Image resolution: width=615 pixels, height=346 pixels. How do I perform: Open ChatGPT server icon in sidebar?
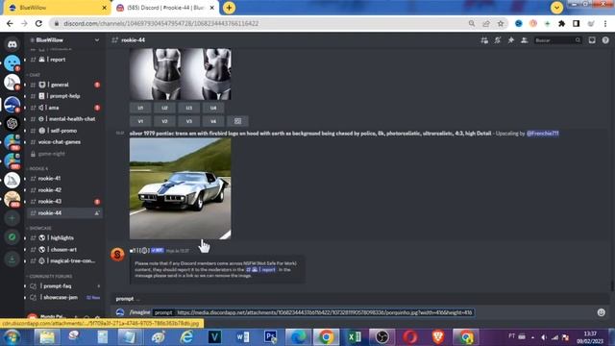(x=12, y=123)
